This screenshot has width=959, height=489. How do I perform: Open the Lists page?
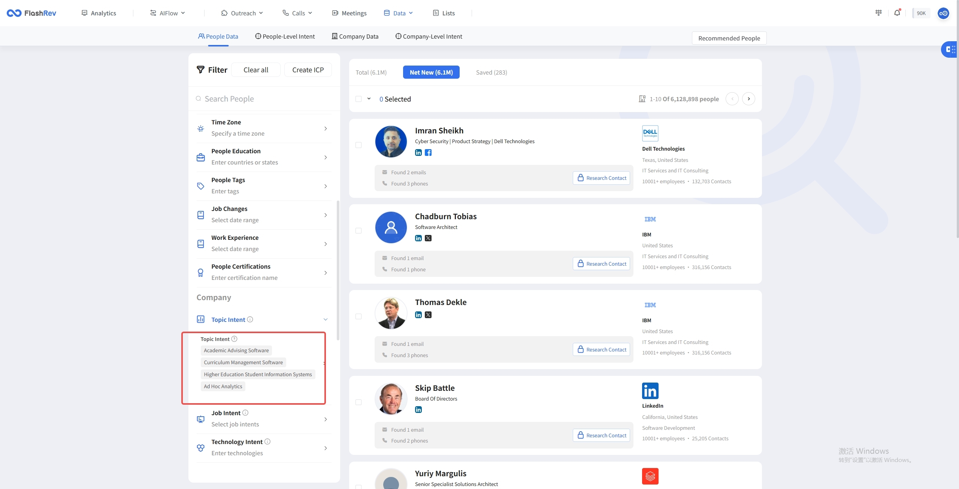[x=444, y=13]
